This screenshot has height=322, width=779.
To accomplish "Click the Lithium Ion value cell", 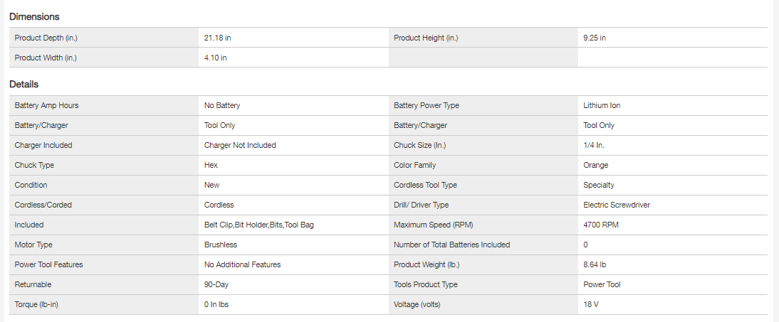I will pyautogui.click(x=602, y=105).
